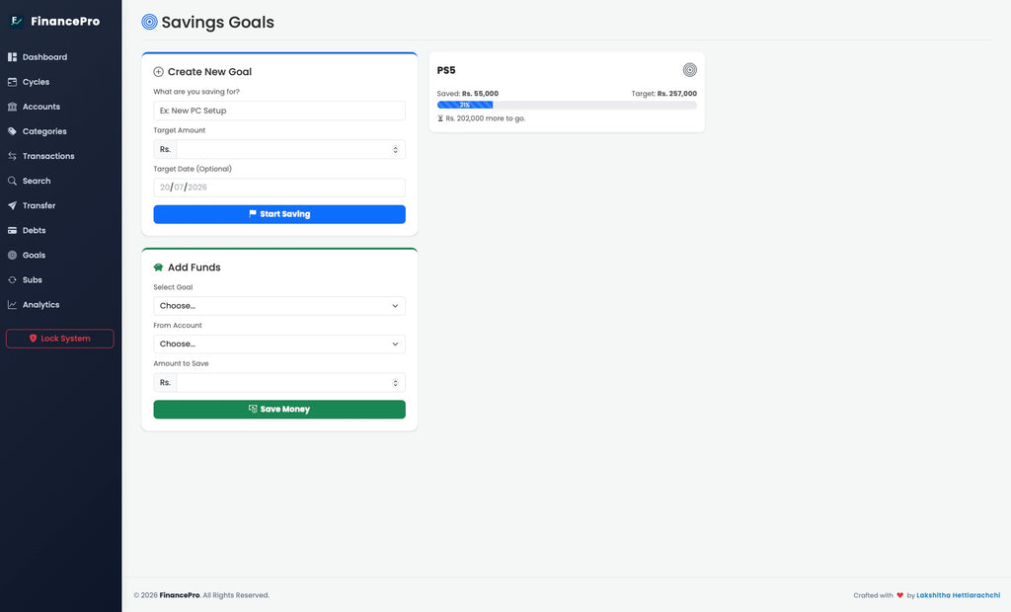Click the Accounts bank icon

[x=12, y=107]
